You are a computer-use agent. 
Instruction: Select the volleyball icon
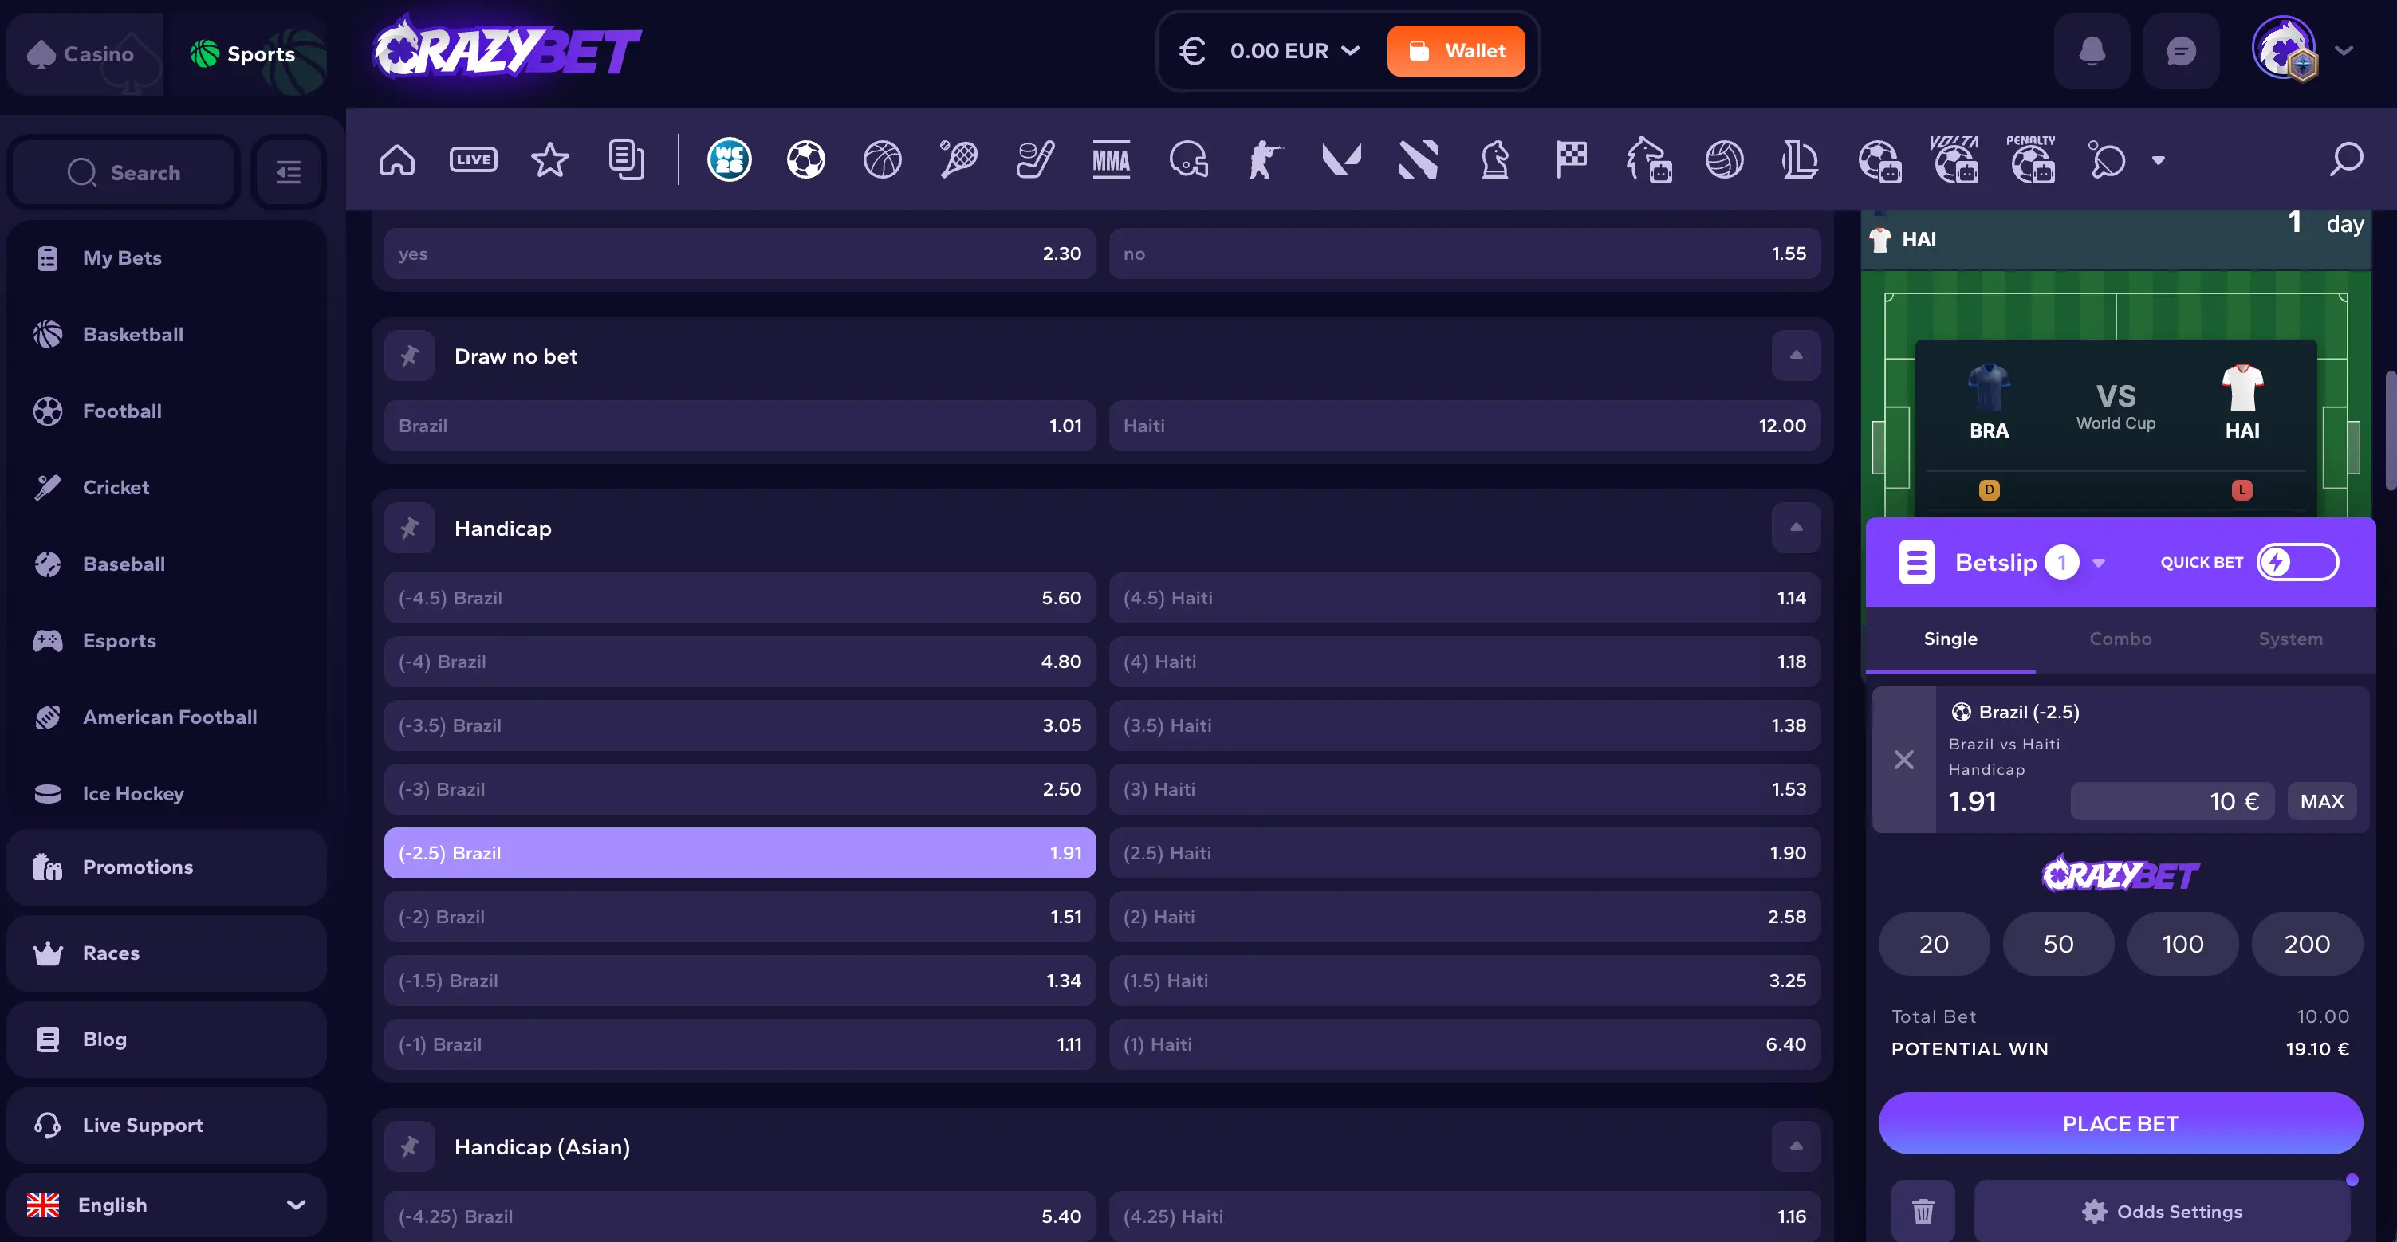pyautogui.click(x=1724, y=160)
